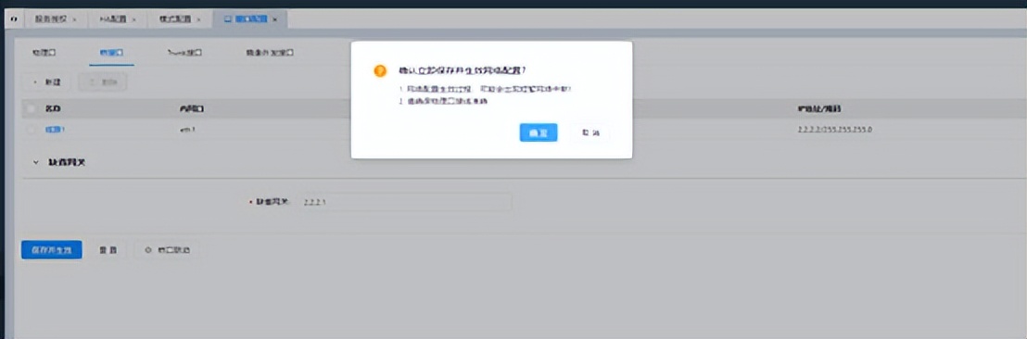Click the home icon left of the tabs
The image size is (1027, 339).
pos(15,19)
